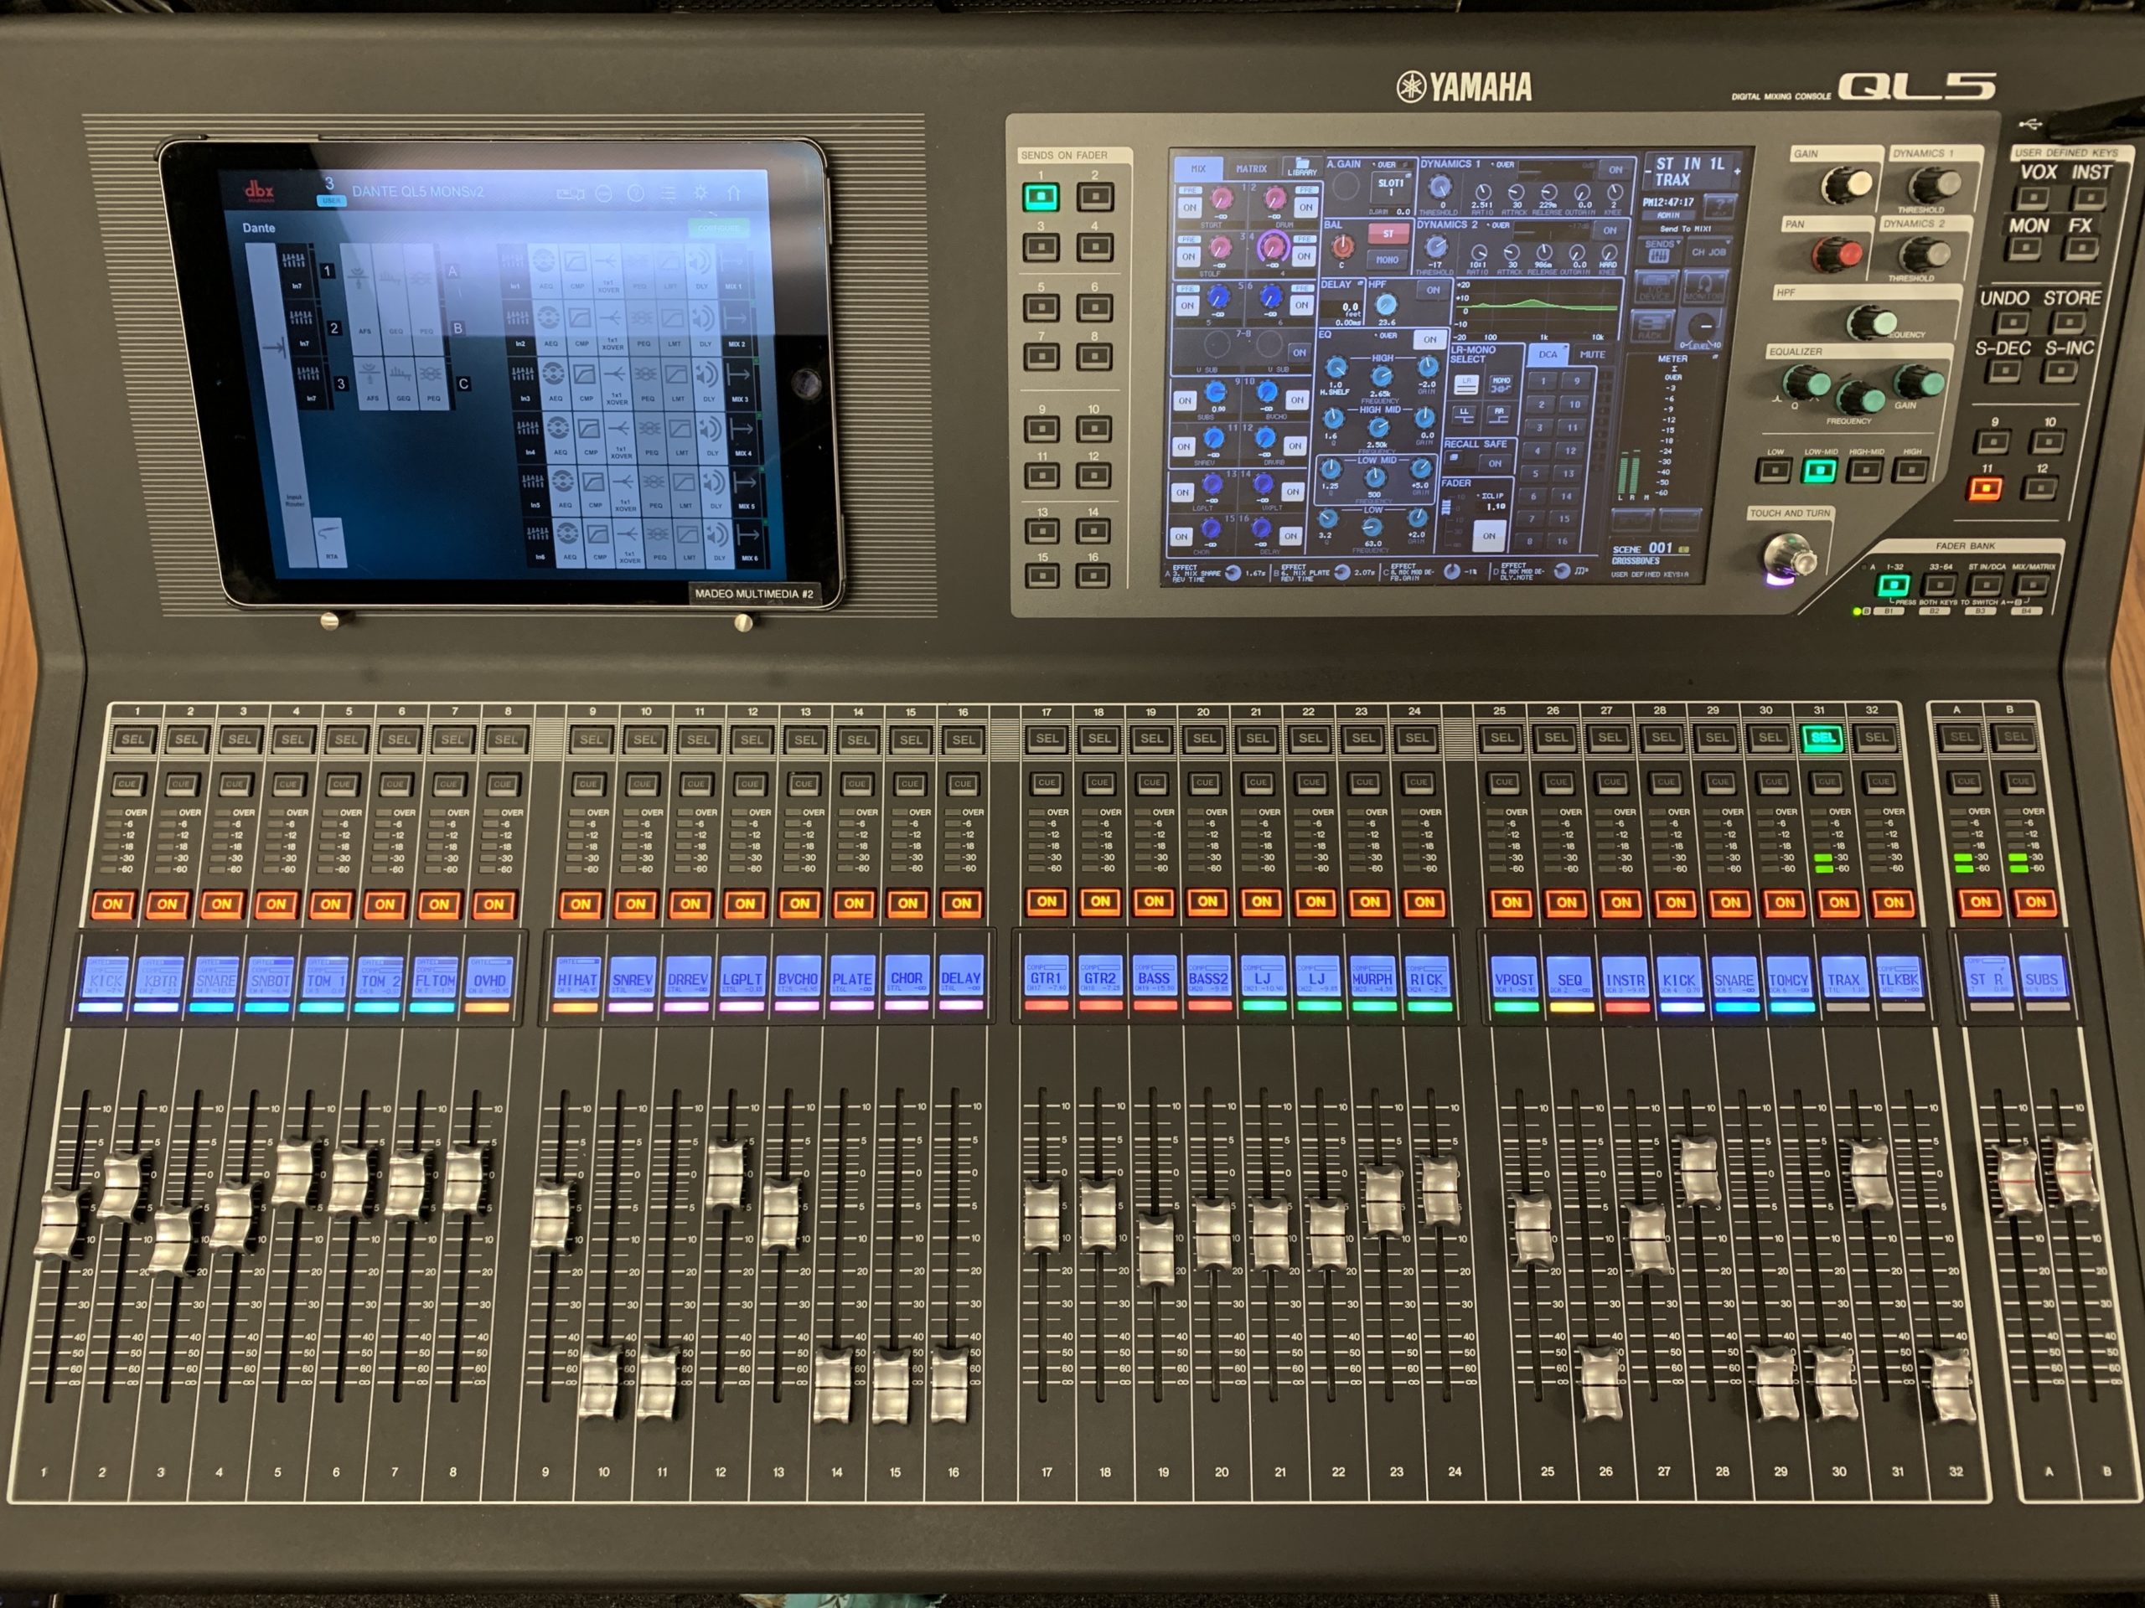
Task: Tap the SENDS fader icon on the touchscreen
Action: pos(1658,251)
